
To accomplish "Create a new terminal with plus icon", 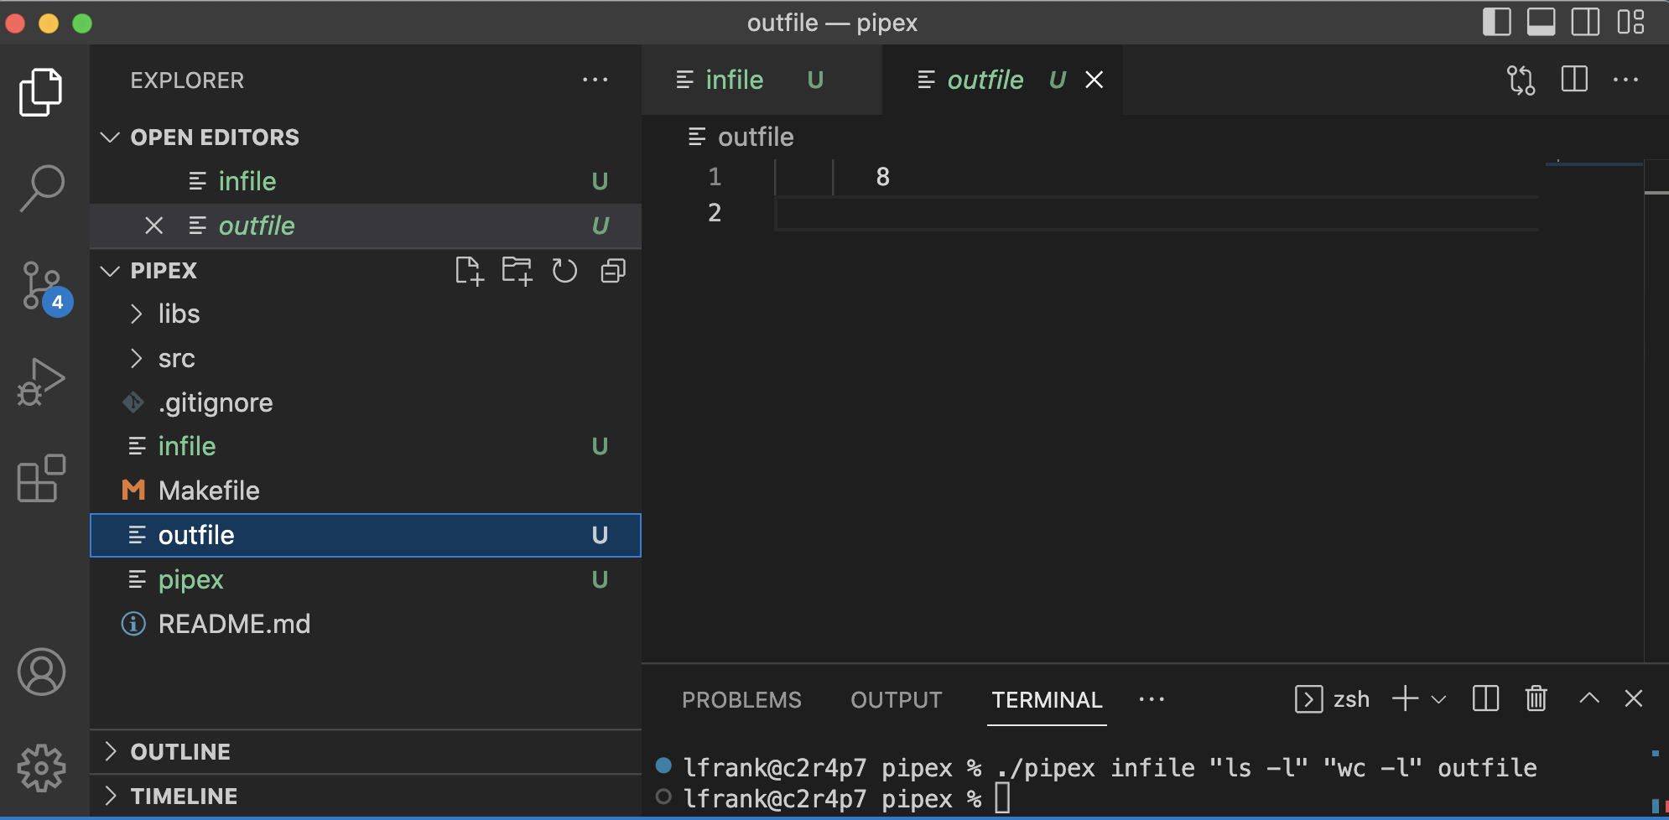I will coord(1405,698).
